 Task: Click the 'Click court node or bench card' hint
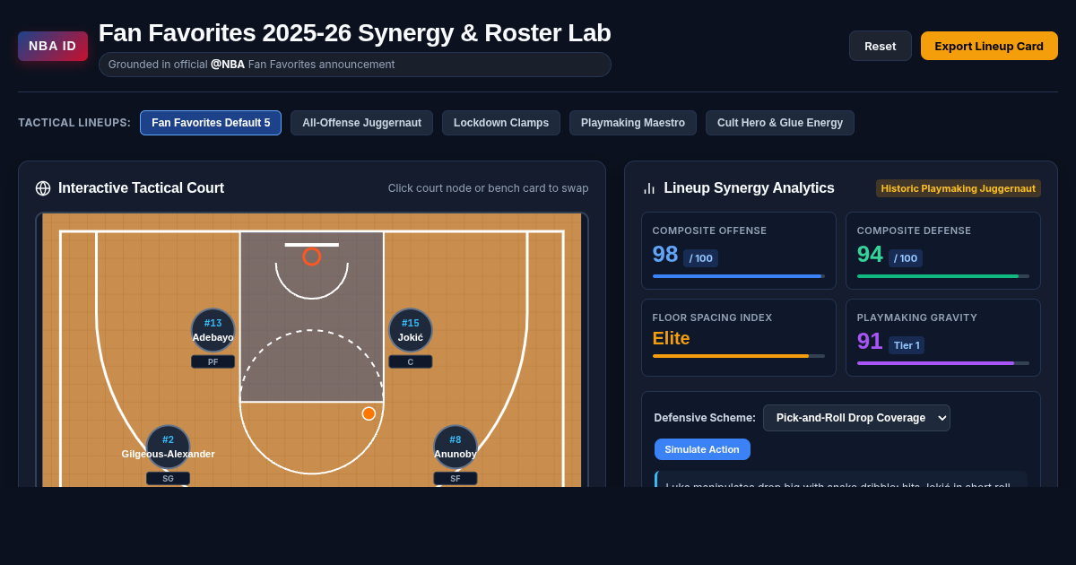489,188
